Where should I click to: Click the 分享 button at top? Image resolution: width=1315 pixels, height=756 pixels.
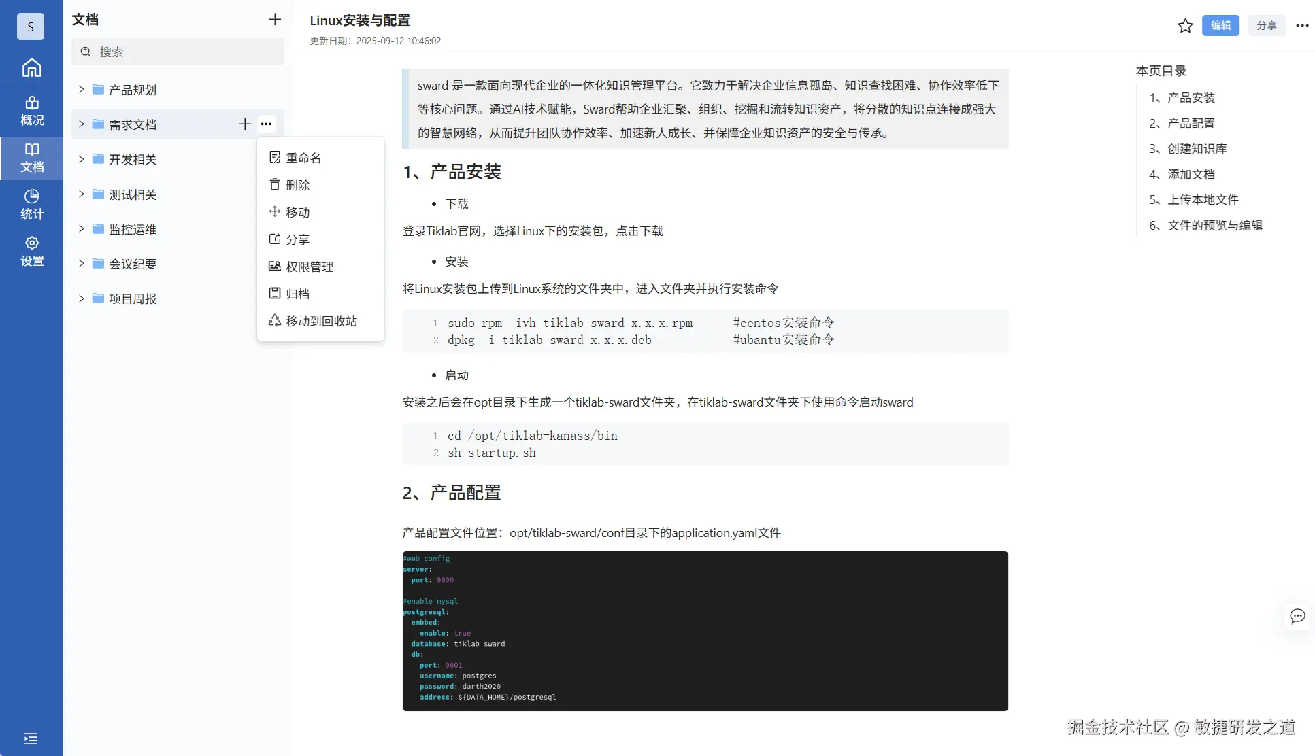(1266, 26)
